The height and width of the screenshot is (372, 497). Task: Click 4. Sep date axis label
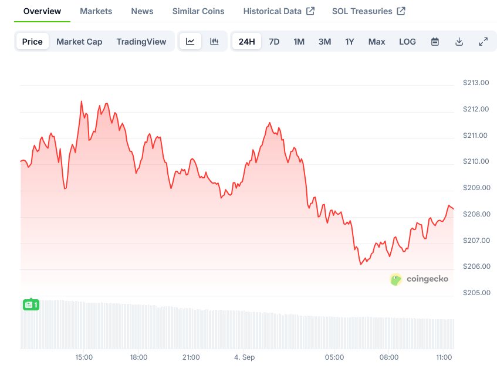244,357
